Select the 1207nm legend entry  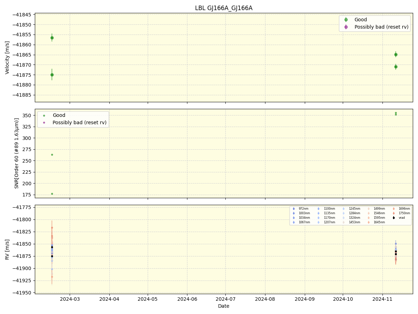pos(326,222)
